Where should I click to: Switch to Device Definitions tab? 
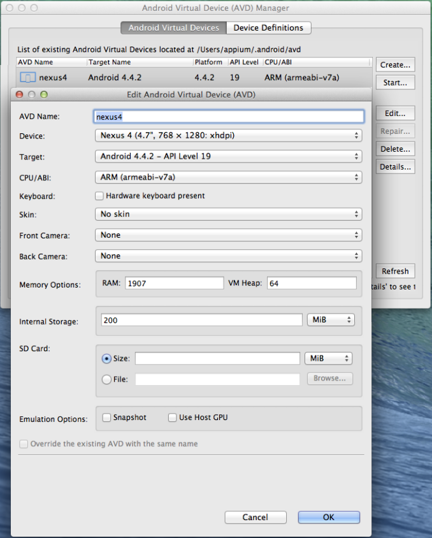(x=268, y=28)
